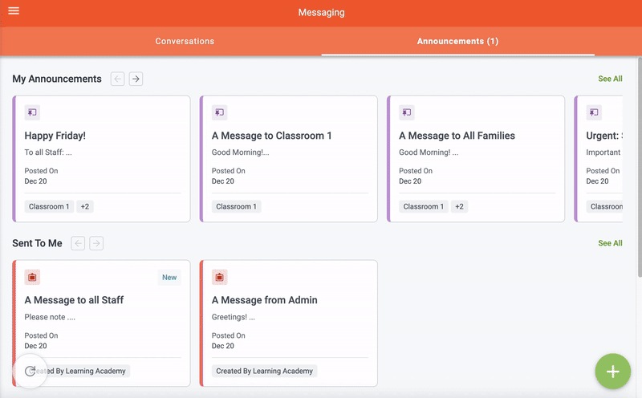
Task: Click the purple icon on Happy Friday card
Action: 32,112
